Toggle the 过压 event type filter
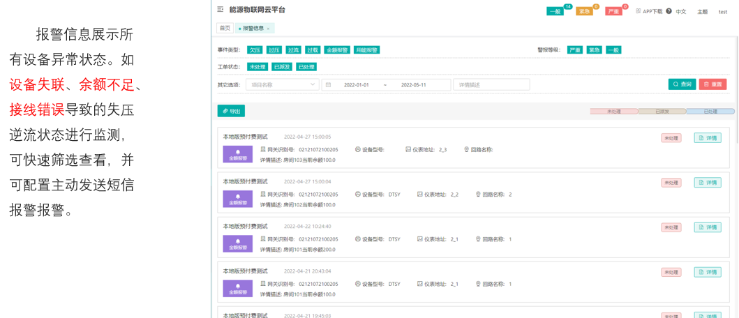739x318 pixels. pyautogui.click(x=274, y=50)
